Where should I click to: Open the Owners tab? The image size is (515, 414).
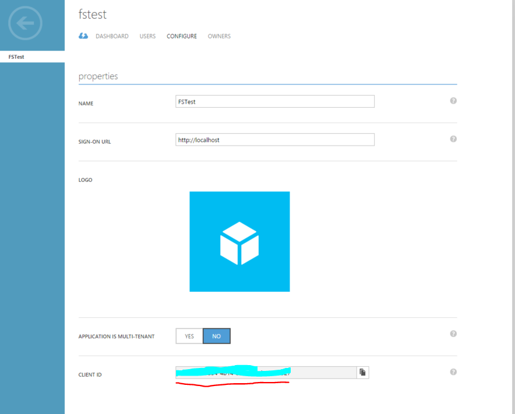(x=219, y=36)
